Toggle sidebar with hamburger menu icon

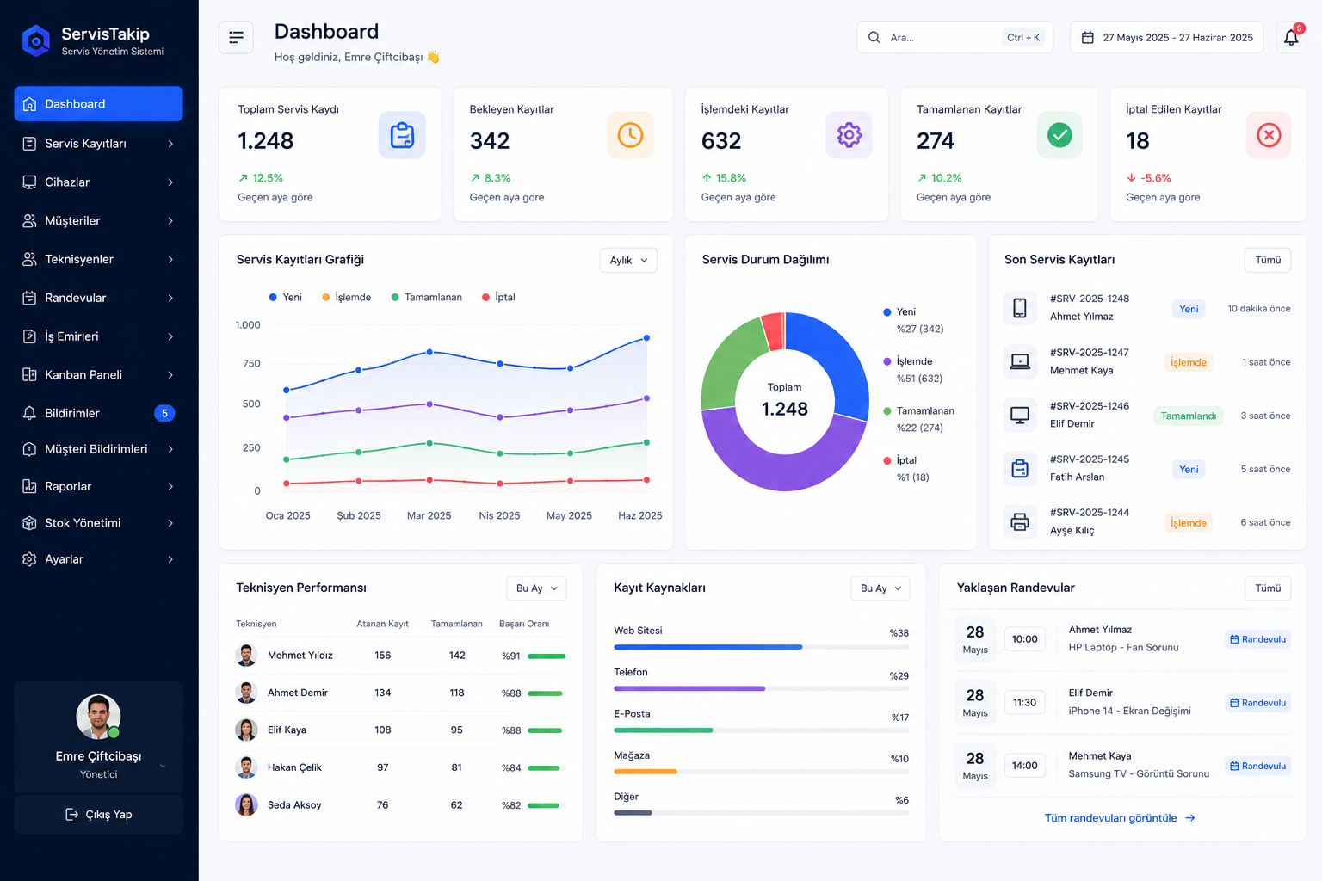(236, 37)
